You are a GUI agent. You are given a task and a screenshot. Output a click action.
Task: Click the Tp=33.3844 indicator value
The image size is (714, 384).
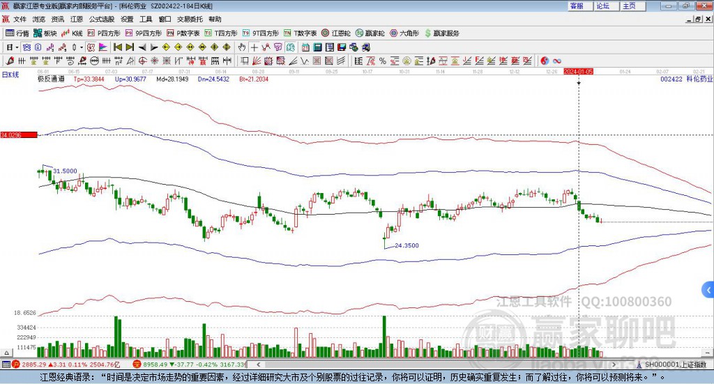(x=89, y=79)
